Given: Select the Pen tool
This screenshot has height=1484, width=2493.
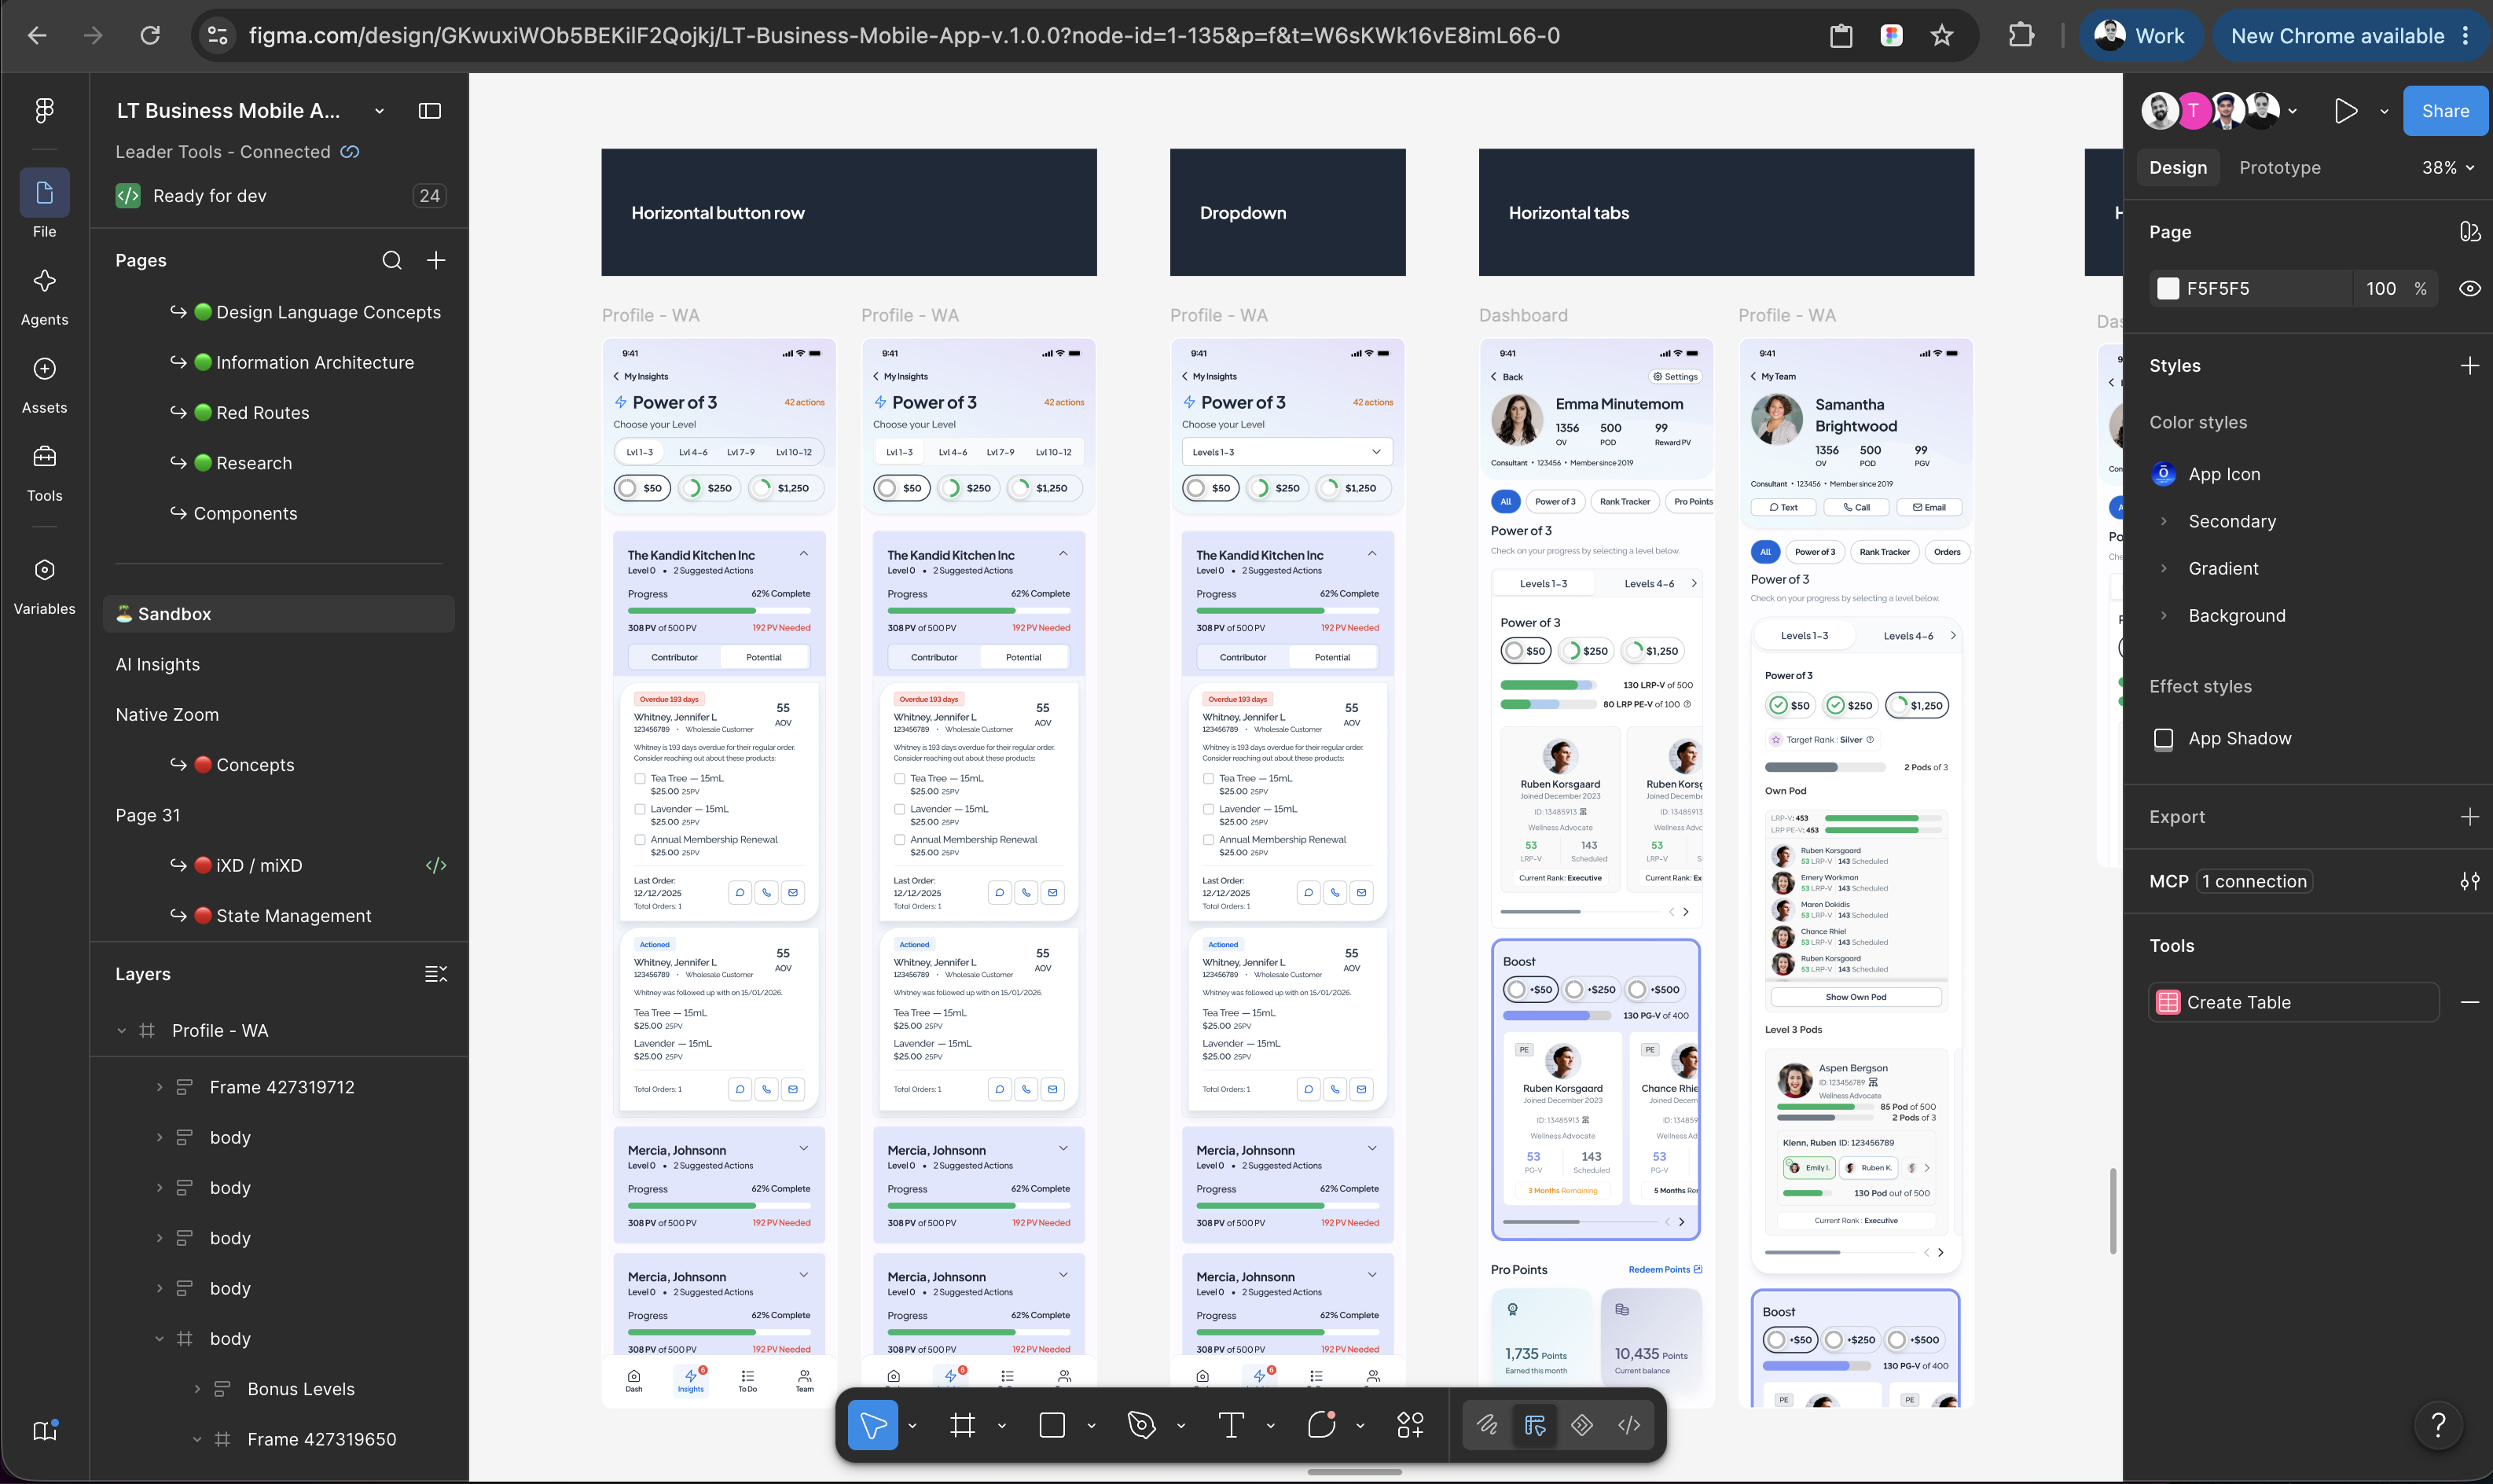Looking at the screenshot, I should click(x=1141, y=1424).
